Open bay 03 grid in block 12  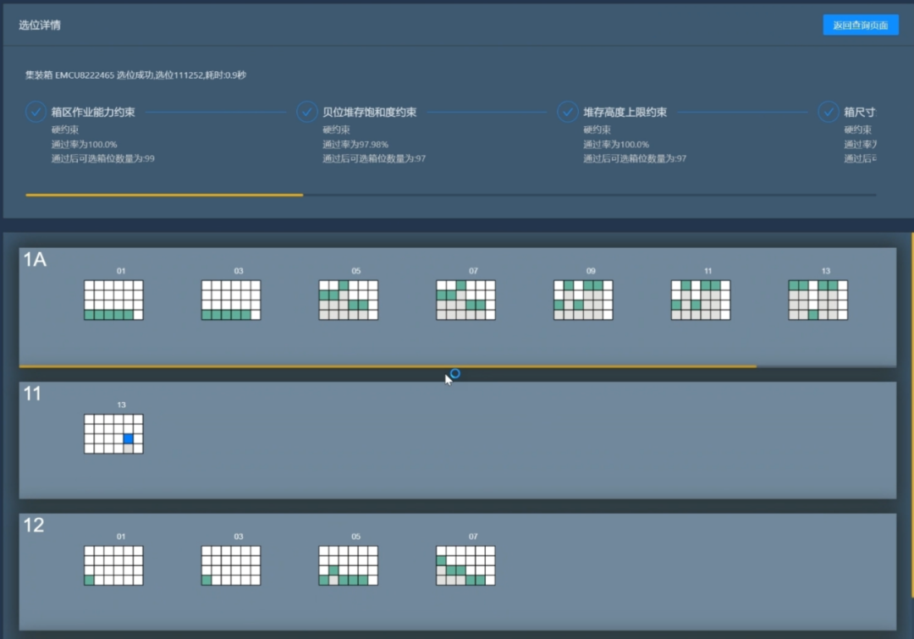[231, 565]
